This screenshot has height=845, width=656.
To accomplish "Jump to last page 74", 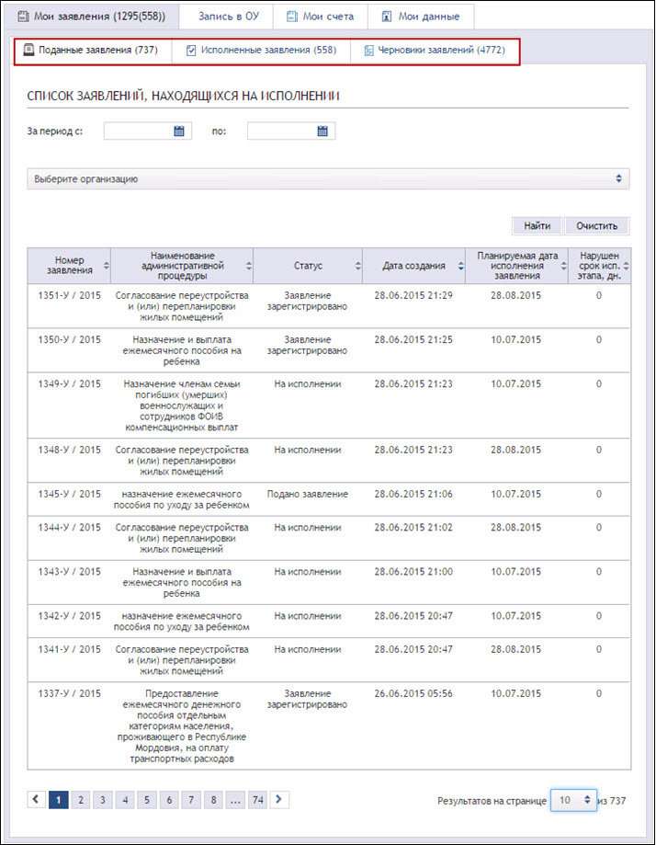I will click(x=257, y=800).
